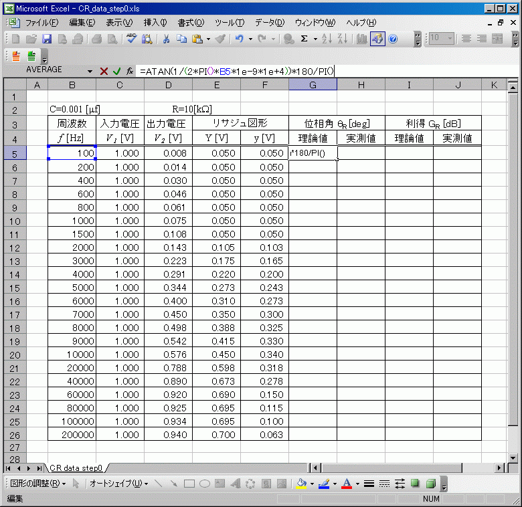Select the Oval drawing tool
522x507 pixels.
point(205,484)
